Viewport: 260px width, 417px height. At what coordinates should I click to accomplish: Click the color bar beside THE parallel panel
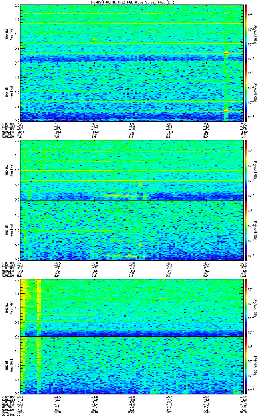tap(246, 365)
